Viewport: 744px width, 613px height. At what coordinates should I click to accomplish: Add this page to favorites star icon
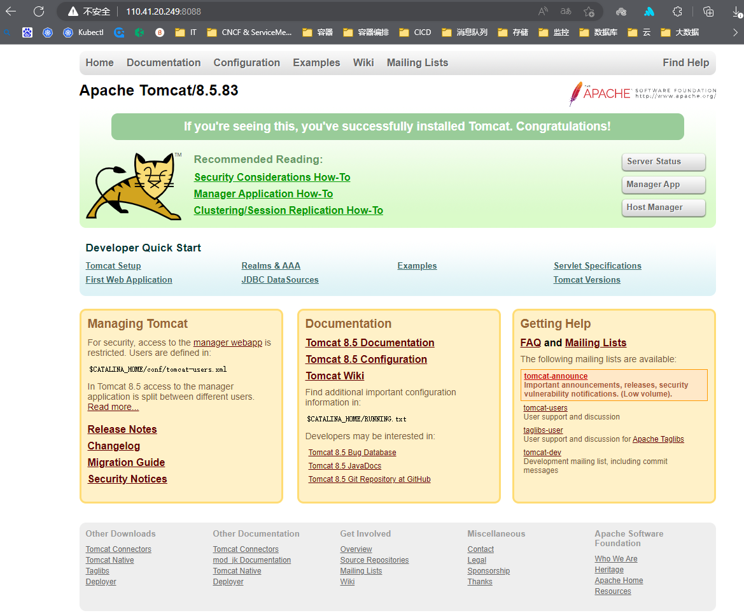click(589, 11)
